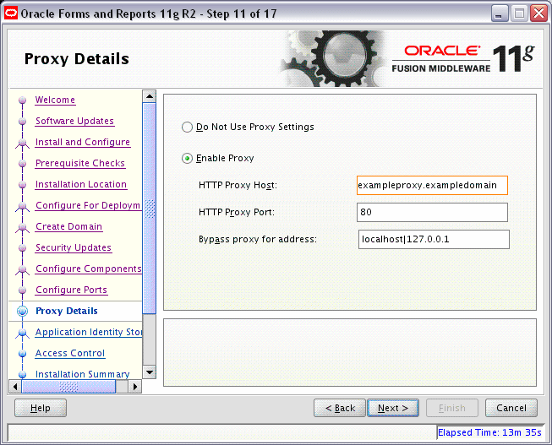Open the Installation Summary step
Screen dimensions: 552x445
pyautogui.click(x=82, y=374)
